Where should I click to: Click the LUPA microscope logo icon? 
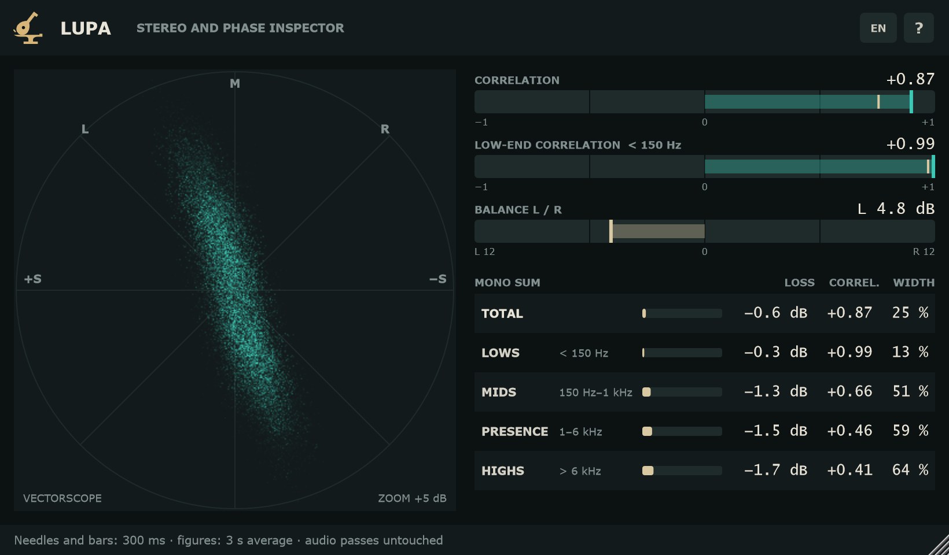[x=28, y=28]
